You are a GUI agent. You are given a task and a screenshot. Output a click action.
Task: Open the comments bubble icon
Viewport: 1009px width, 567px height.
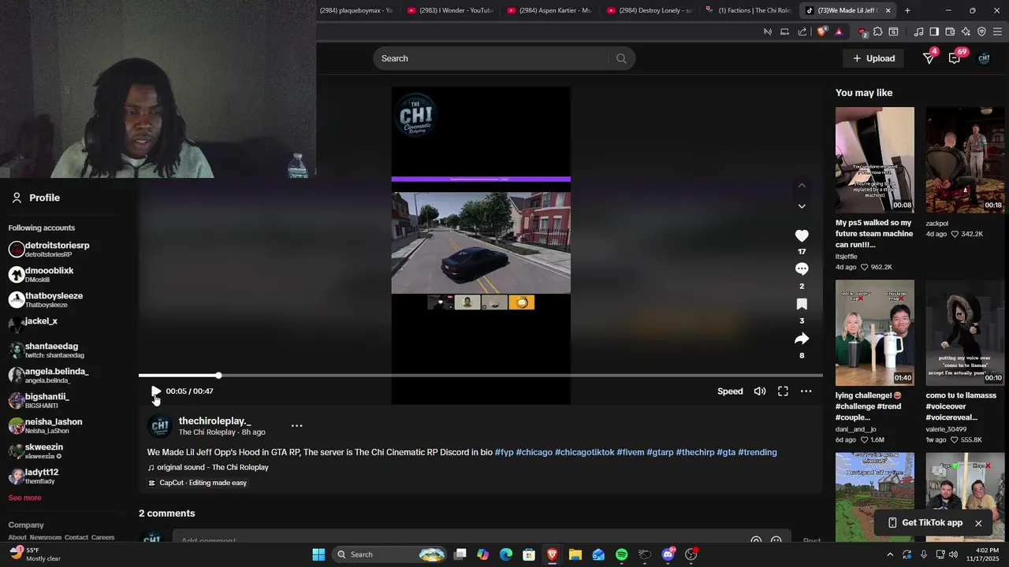coord(802,269)
